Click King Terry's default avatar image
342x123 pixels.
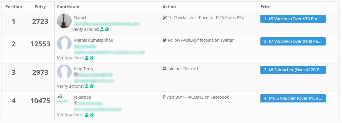tap(64, 72)
